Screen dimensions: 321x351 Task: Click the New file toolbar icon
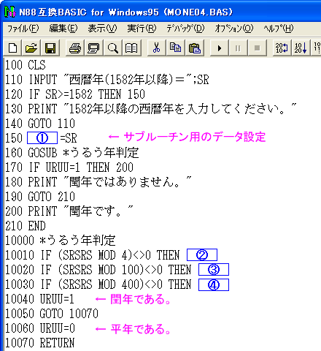(x=13, y=48)
